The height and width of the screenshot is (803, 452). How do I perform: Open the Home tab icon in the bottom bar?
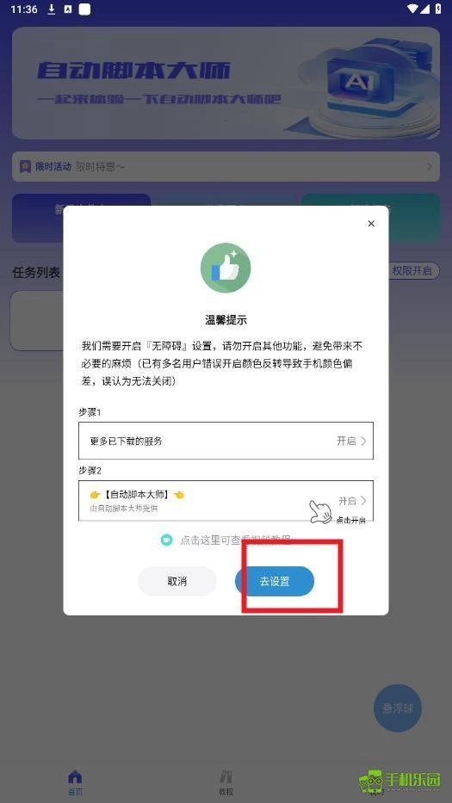pos(75,776)
